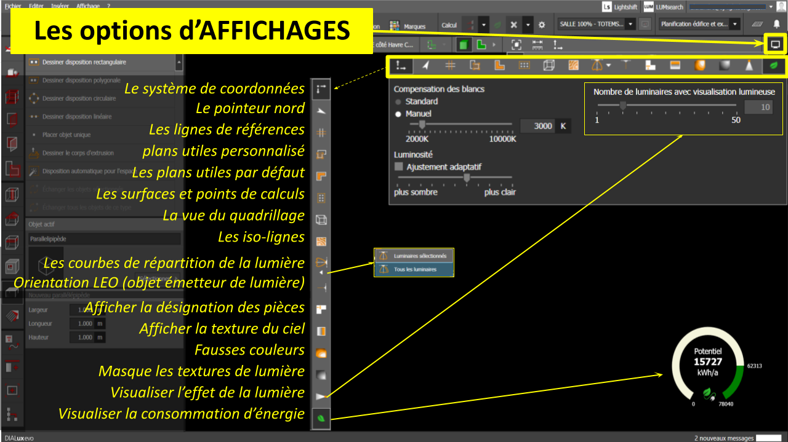
Task: Expand light distribution curves arrow in horizontal bar
Action: click(608, 66)
